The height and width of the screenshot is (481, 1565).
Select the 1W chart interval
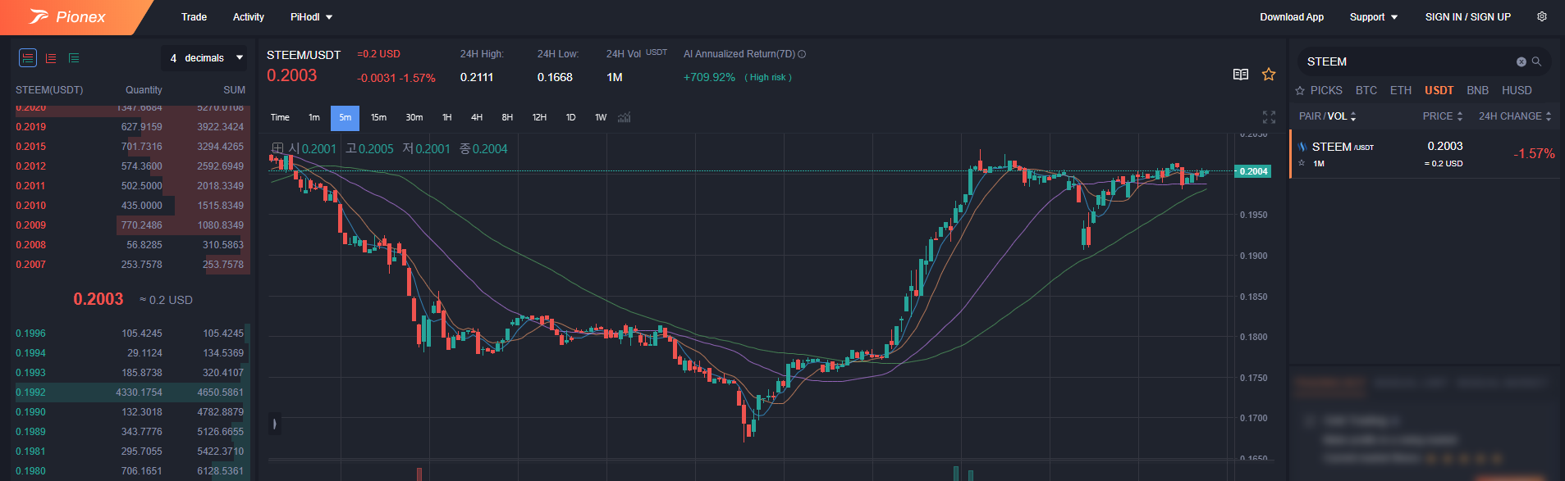601,118
